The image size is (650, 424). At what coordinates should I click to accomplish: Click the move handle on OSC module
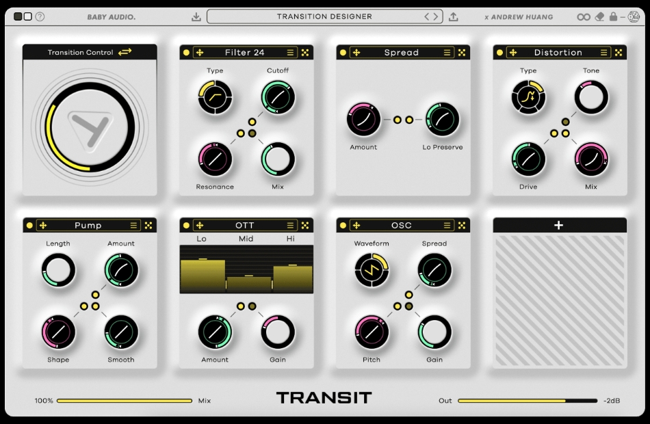(356, 225)
